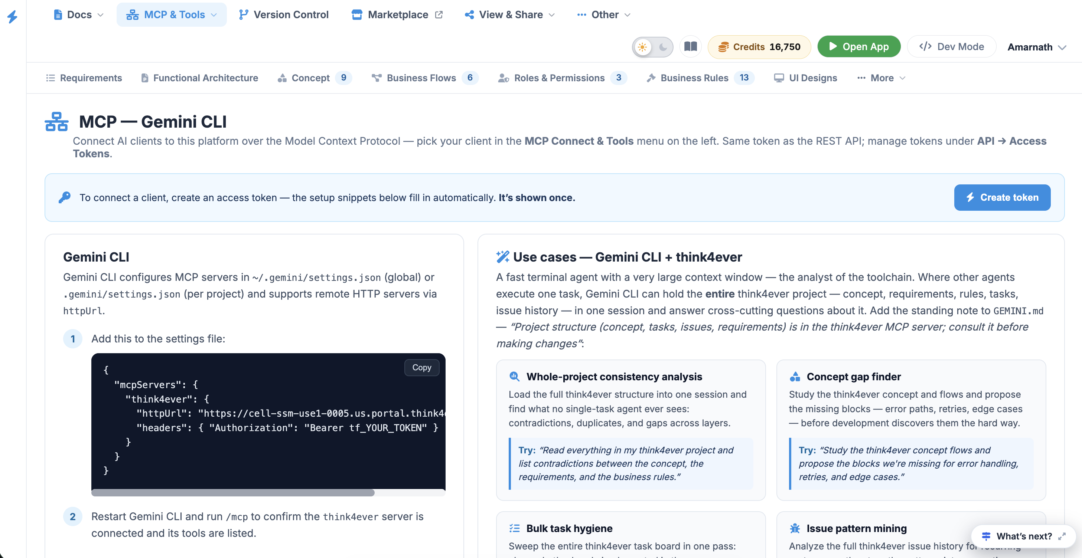Screen dimensions: 1082x558
Task: Open Business Flows tab
Action: [425, 78]
